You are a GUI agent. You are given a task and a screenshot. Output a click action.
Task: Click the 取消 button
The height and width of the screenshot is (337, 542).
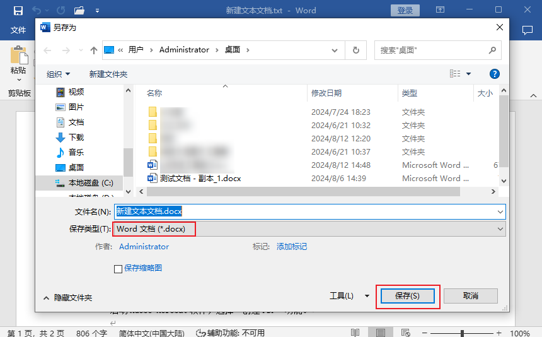coord(470,295)
